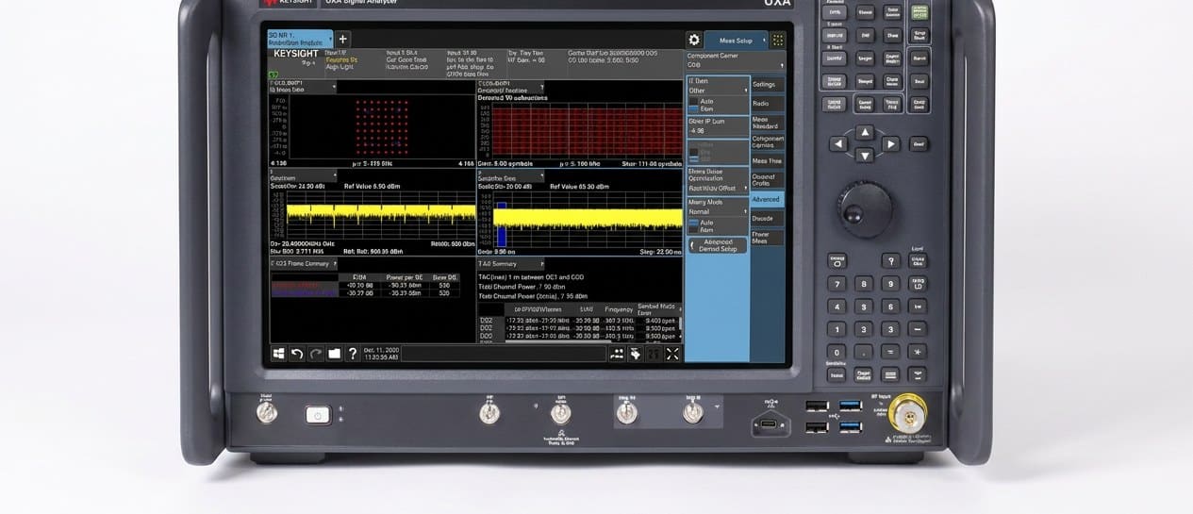The height and width of the screenshot is (514, 1193).
Task: Open help with the question mark icon
Action: [x=353, y=354]
